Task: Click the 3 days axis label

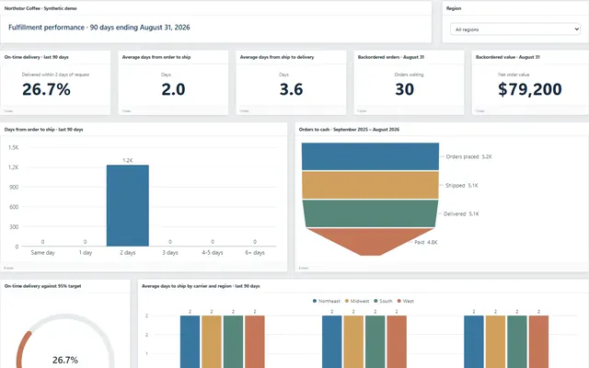Action: pos(170,253)
